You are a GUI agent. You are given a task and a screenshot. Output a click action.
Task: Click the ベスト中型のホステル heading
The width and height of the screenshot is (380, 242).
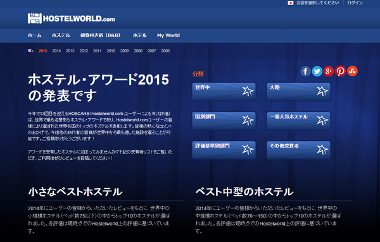[x=244, y=192]
